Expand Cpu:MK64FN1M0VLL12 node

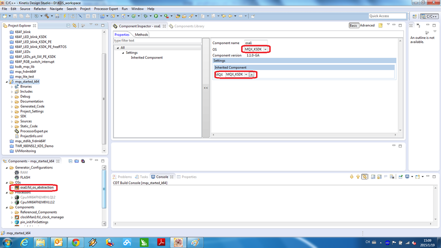tap(12, 203)
